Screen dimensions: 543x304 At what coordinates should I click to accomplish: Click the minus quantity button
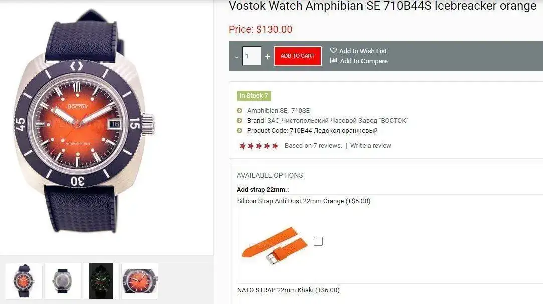tap(237, 57)
